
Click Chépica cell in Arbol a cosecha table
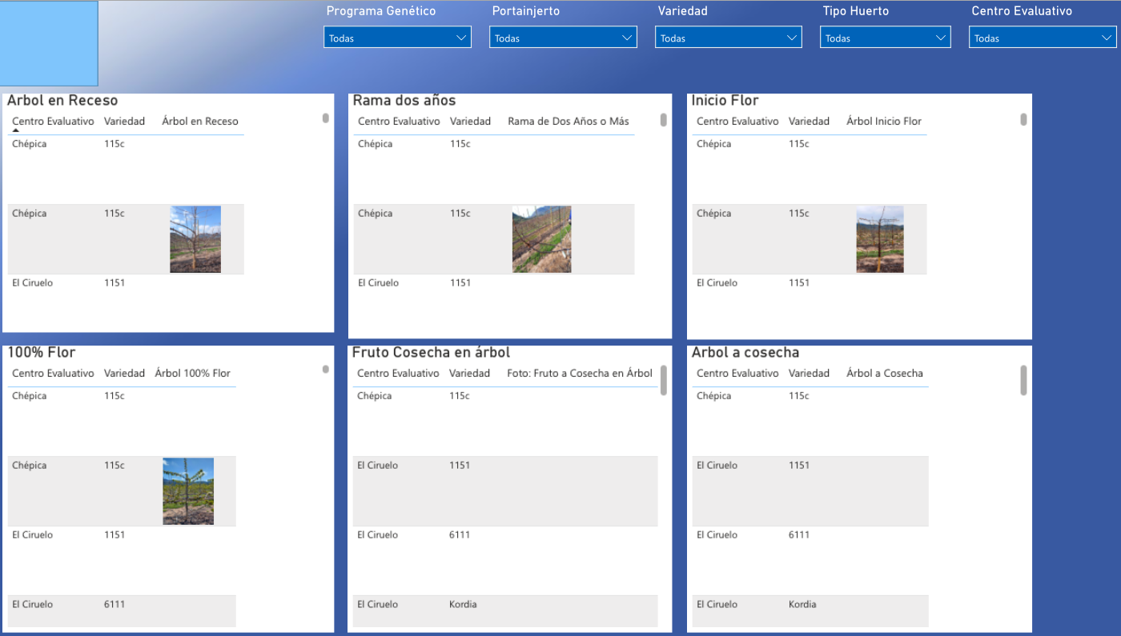tap(714, 396)
